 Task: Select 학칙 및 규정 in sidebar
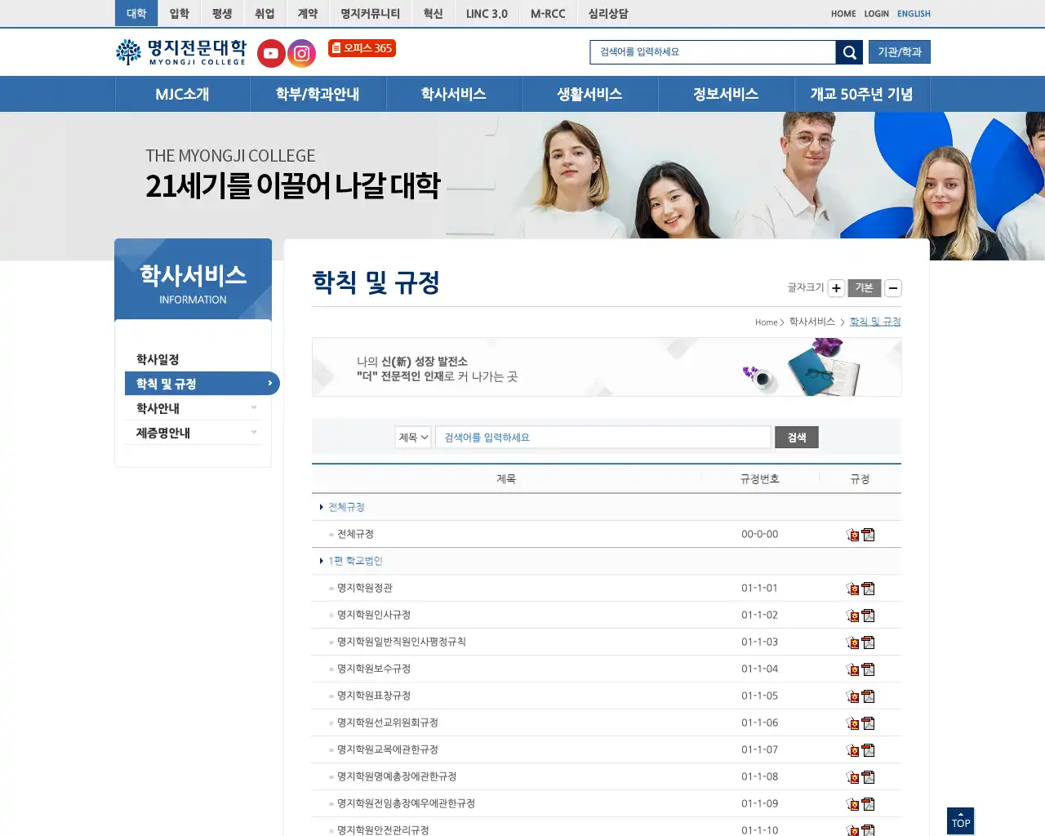click(202, 384)
